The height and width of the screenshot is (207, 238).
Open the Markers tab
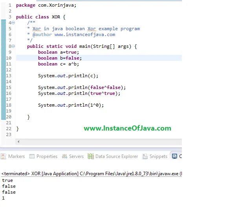tap(13, 156)
